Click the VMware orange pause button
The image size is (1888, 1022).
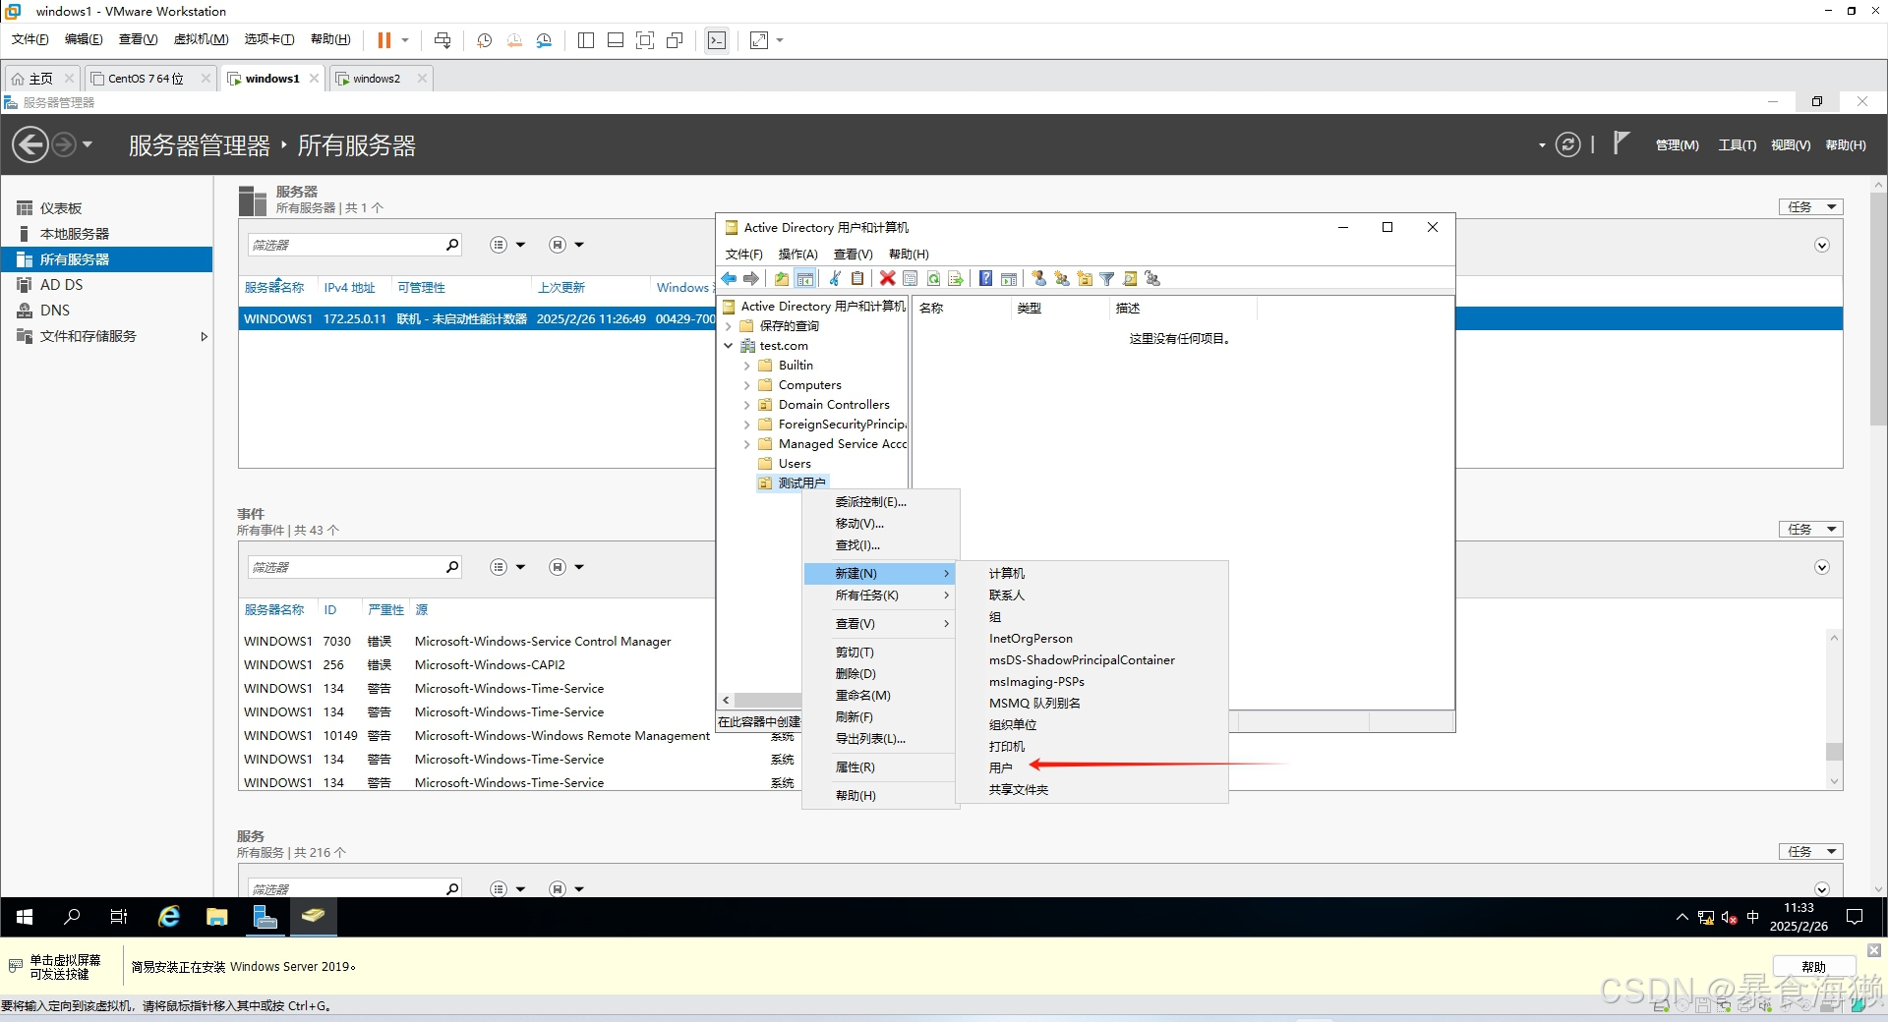[x=383, y=40]
